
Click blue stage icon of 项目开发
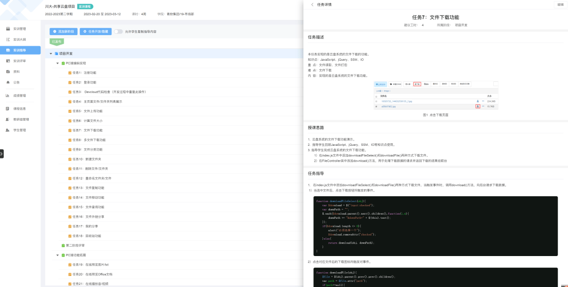[56, 54]
